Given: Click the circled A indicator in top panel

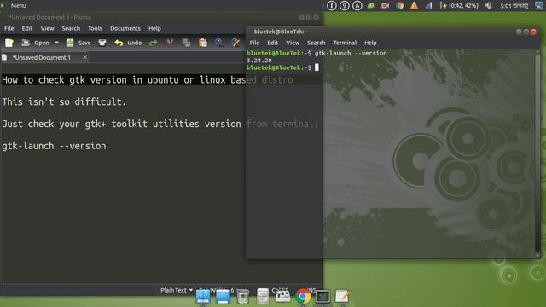Looking at the screenshot, I should point(357,6).
